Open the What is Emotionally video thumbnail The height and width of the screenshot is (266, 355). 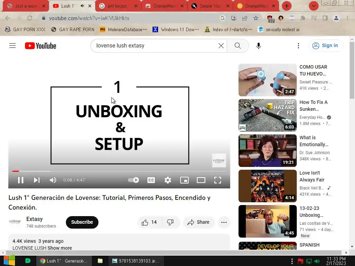pyautogui.click(x=267, y=151)
